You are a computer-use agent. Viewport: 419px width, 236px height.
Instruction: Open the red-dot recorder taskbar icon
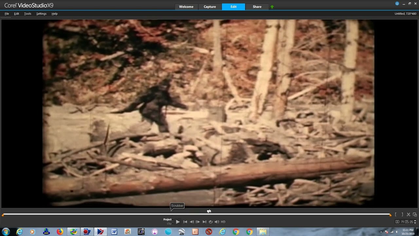[87, 232]
